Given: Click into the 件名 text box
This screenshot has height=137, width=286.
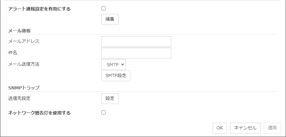Looking at the screenshot, I should [136, 53].
